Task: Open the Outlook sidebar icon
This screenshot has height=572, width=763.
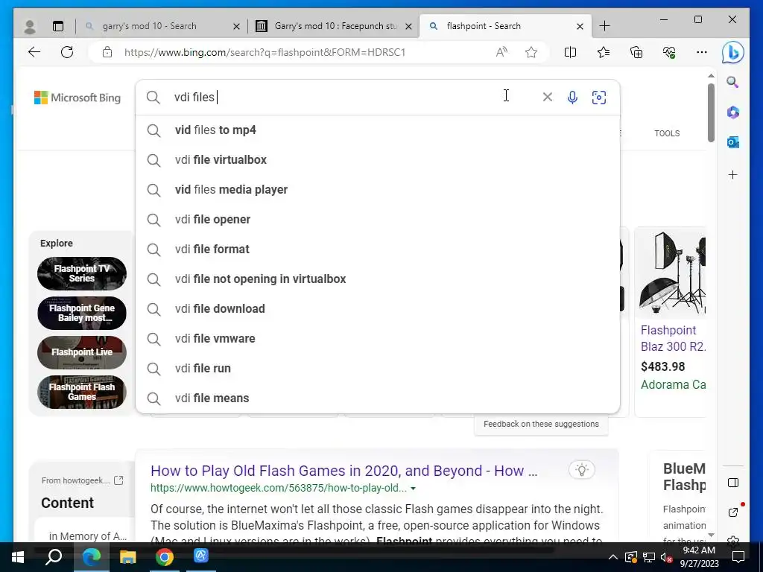Action: click(x=733, y=142)
